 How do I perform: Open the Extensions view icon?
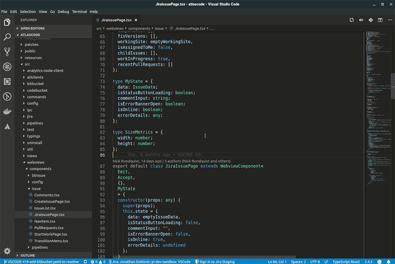(7, 81)
